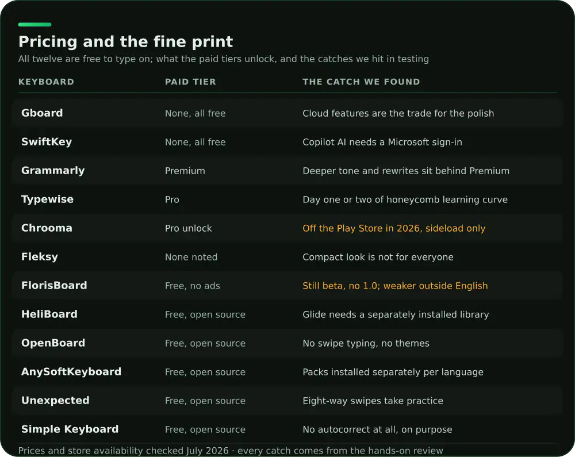Click 'Copilot AI needs a Microsoft sign-in'
The height and width of the screenshot is (457, 575).
[x=382, y=142]
